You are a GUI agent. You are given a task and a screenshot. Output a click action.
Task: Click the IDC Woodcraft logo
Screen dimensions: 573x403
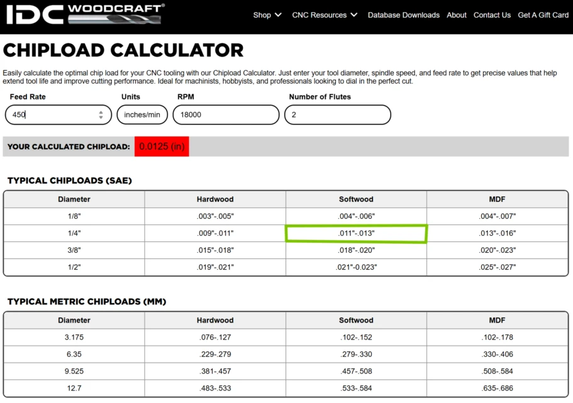[86, 14]
